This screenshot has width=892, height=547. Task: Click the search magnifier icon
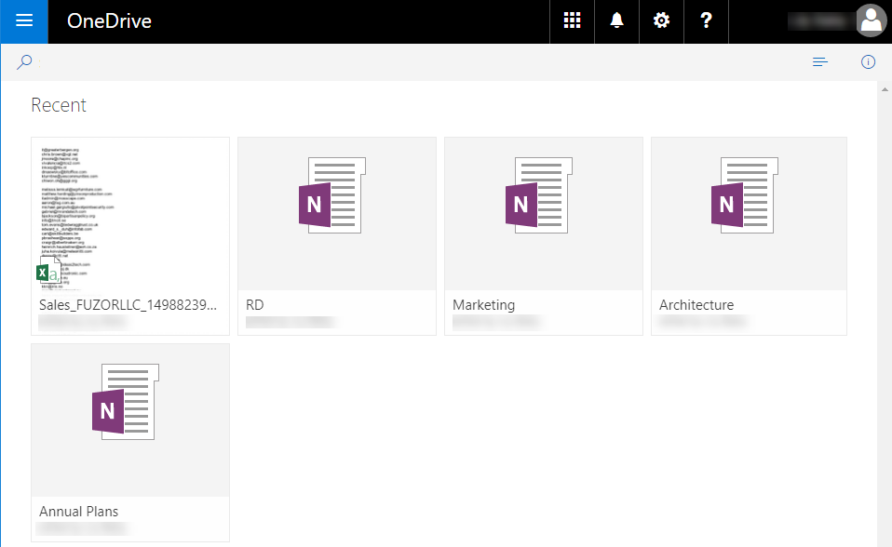coord(24,62)
